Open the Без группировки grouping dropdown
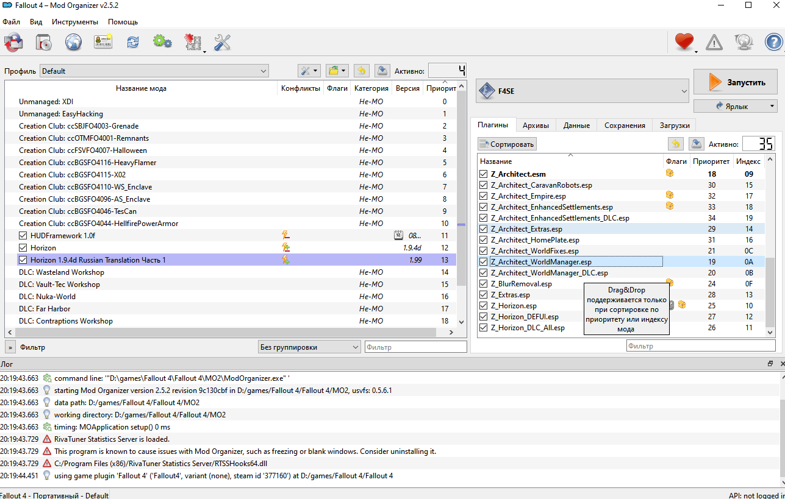The image size is (785, 499). [x=310, y=347]
